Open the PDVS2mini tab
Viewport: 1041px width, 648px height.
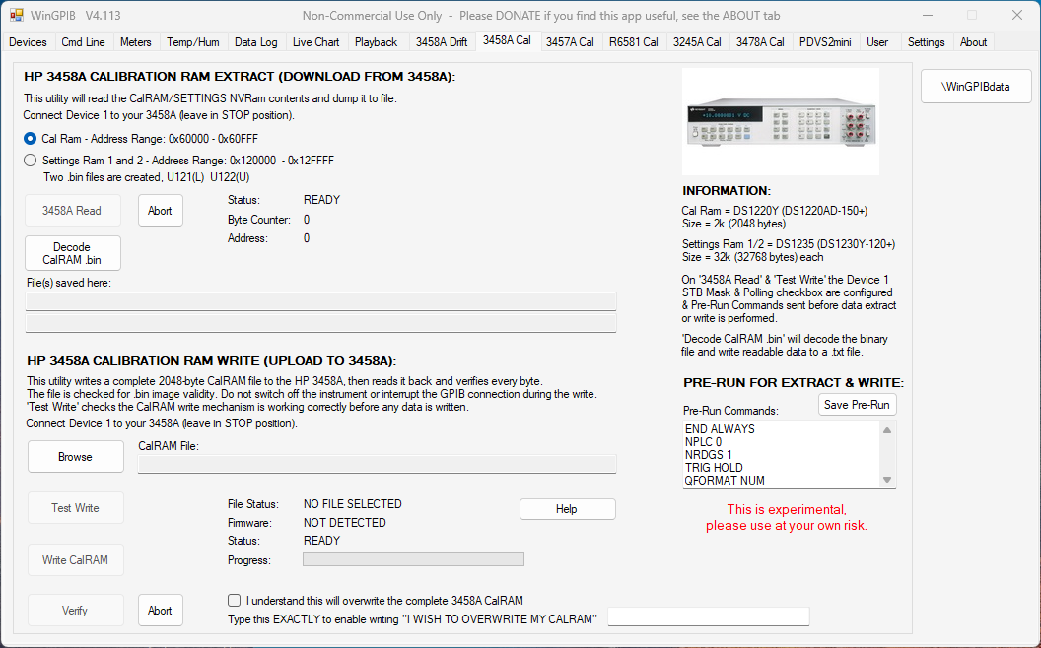825,41
